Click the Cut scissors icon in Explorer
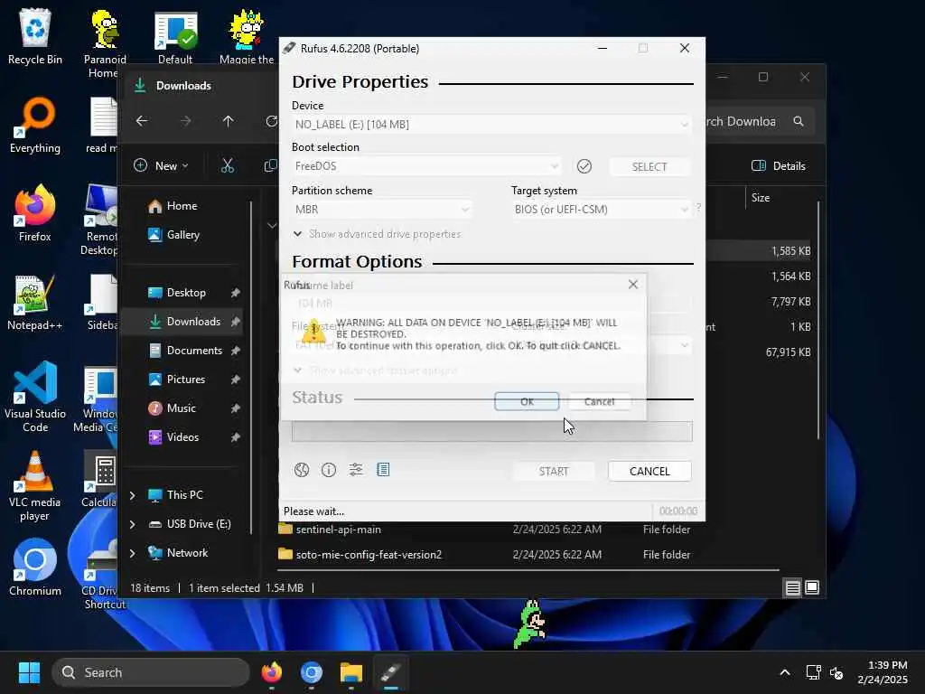925x694 pixels. 227,166
